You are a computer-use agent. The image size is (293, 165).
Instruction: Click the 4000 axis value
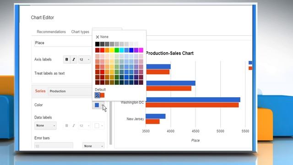[x=171, y=131]
